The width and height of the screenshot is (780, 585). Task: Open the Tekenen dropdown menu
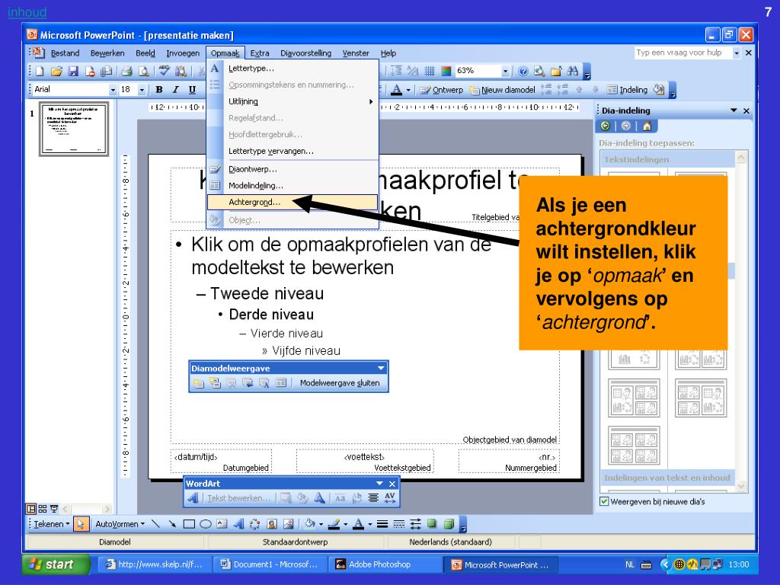pos(51,524)
